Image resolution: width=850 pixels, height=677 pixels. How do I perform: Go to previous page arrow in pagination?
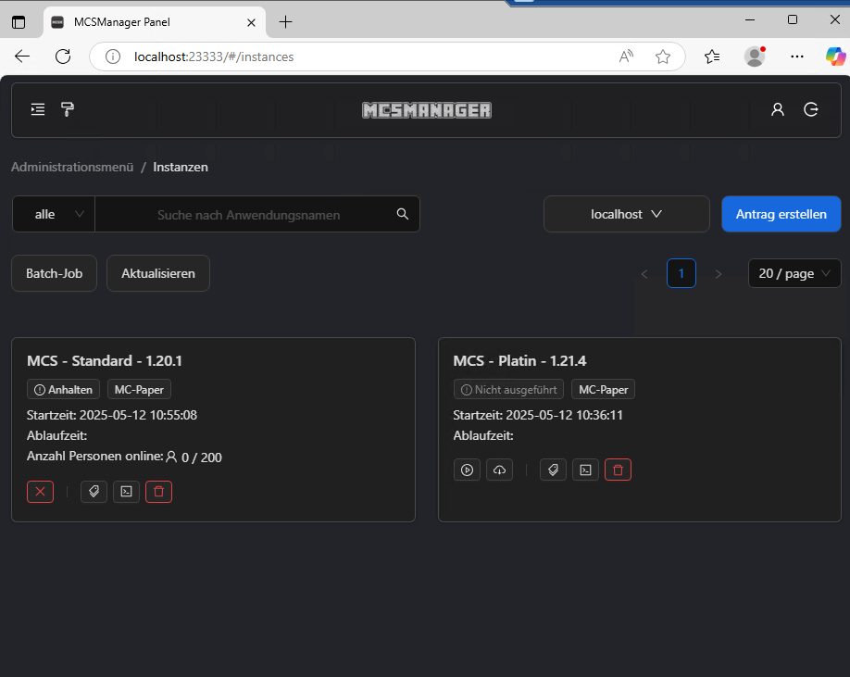pos(644,274)
